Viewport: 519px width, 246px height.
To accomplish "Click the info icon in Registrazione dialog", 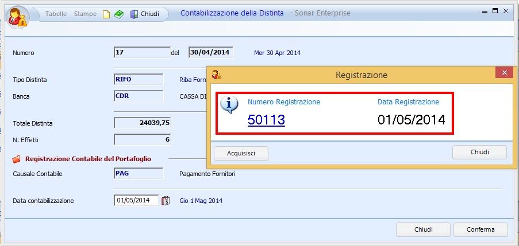I will pos(230,104).
